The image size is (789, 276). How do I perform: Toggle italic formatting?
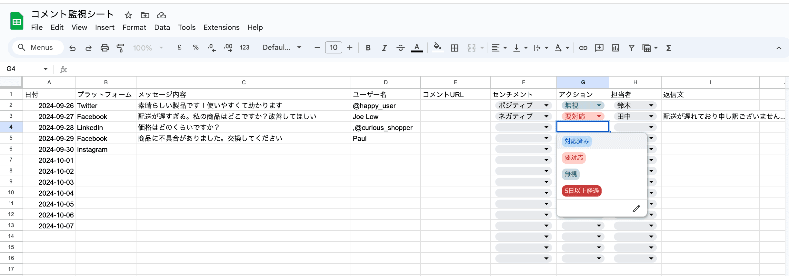[x=384, y=48]
